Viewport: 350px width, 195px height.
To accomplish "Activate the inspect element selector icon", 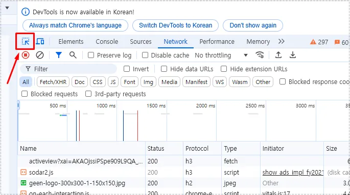I will [26, 42].
